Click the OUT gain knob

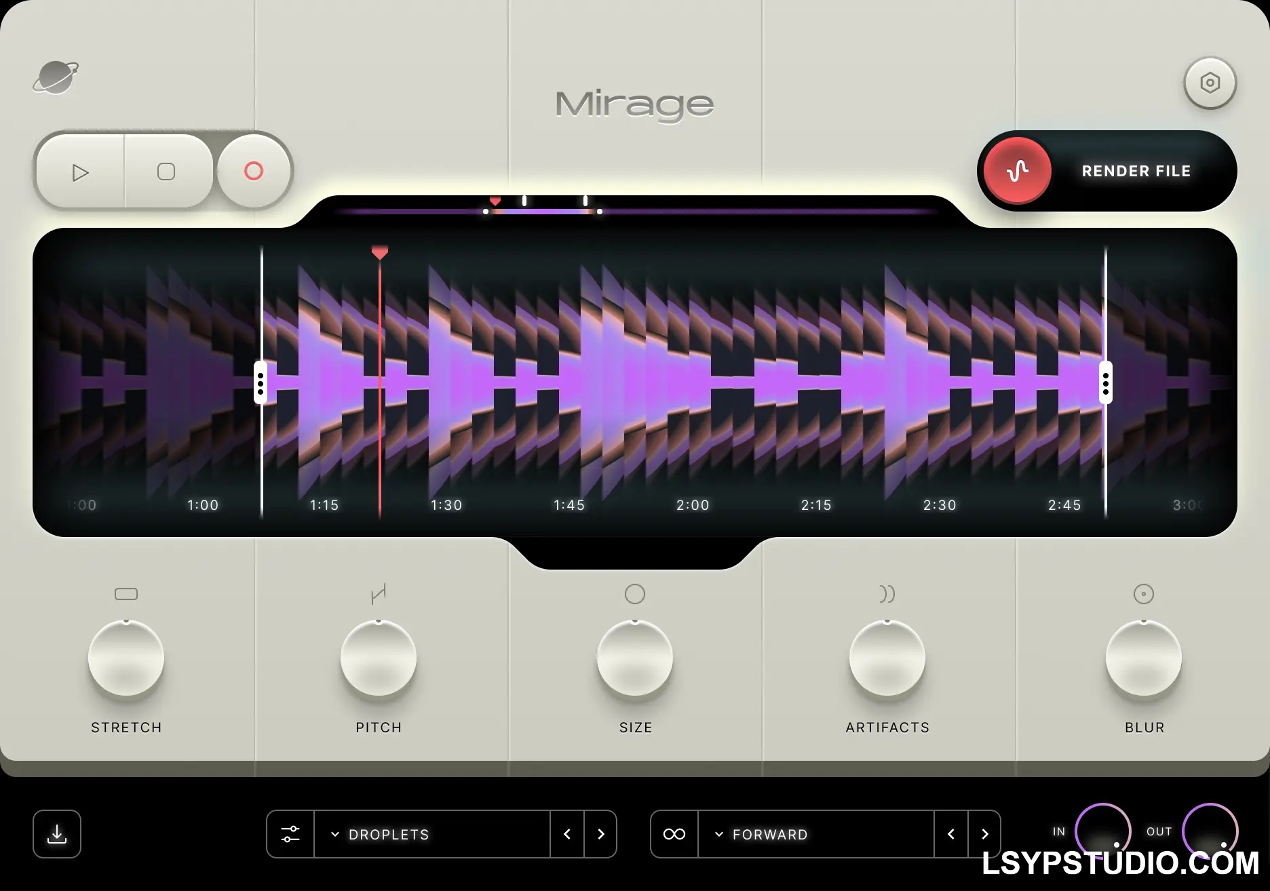1210,831
